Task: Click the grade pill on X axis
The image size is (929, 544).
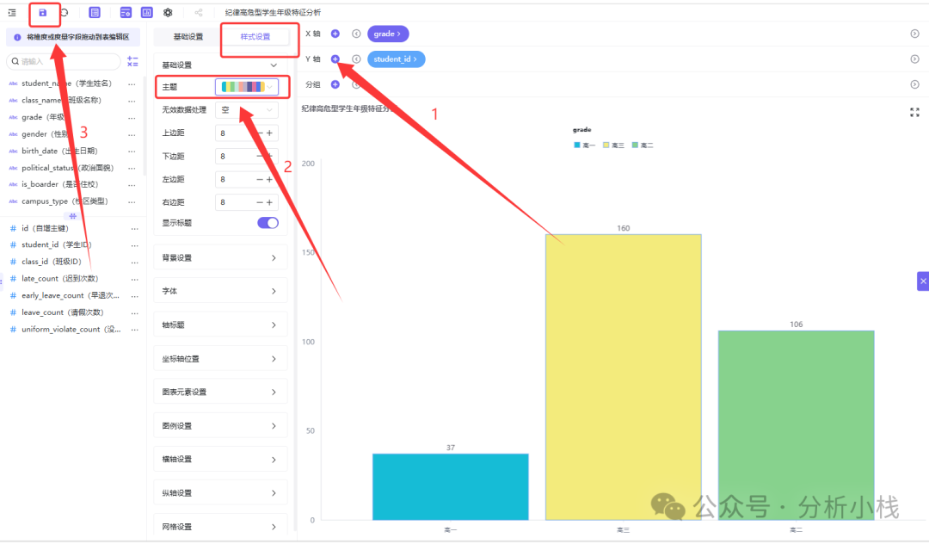Action: click(x=388, y=34)
